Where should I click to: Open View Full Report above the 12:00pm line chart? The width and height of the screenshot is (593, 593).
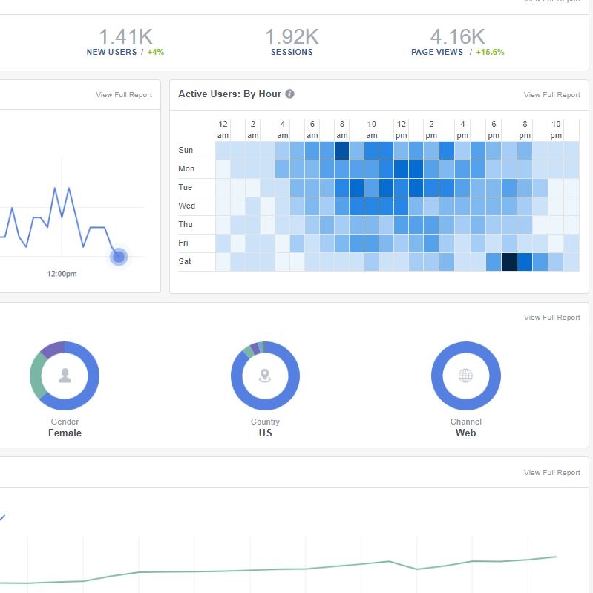pyautogui.click(x=124, y=95)
